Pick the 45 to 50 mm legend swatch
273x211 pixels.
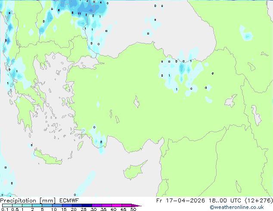127,205
